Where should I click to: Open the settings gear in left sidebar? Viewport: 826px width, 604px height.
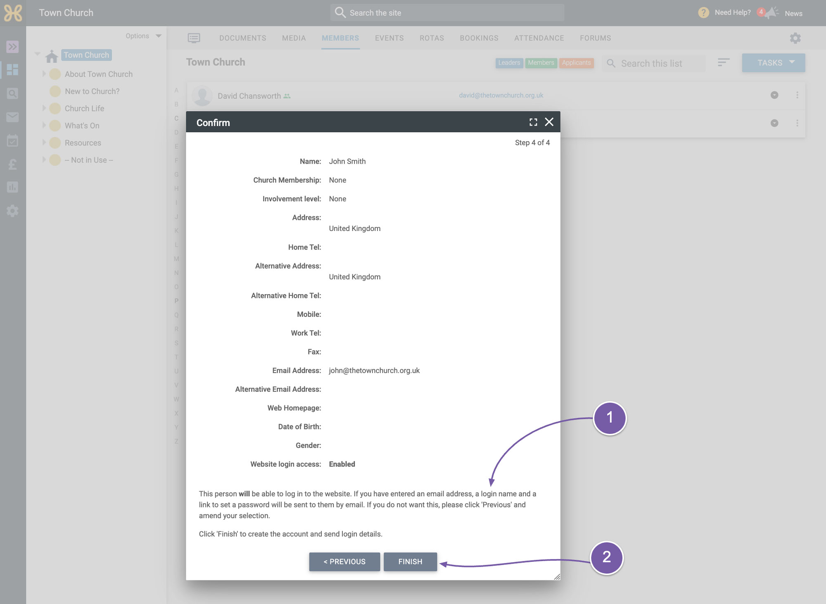(12, 211)
